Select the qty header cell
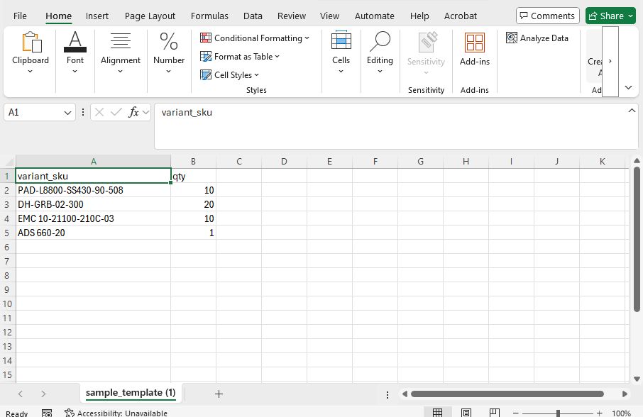This screenshot has height=417, width=643. click(194, 176)
